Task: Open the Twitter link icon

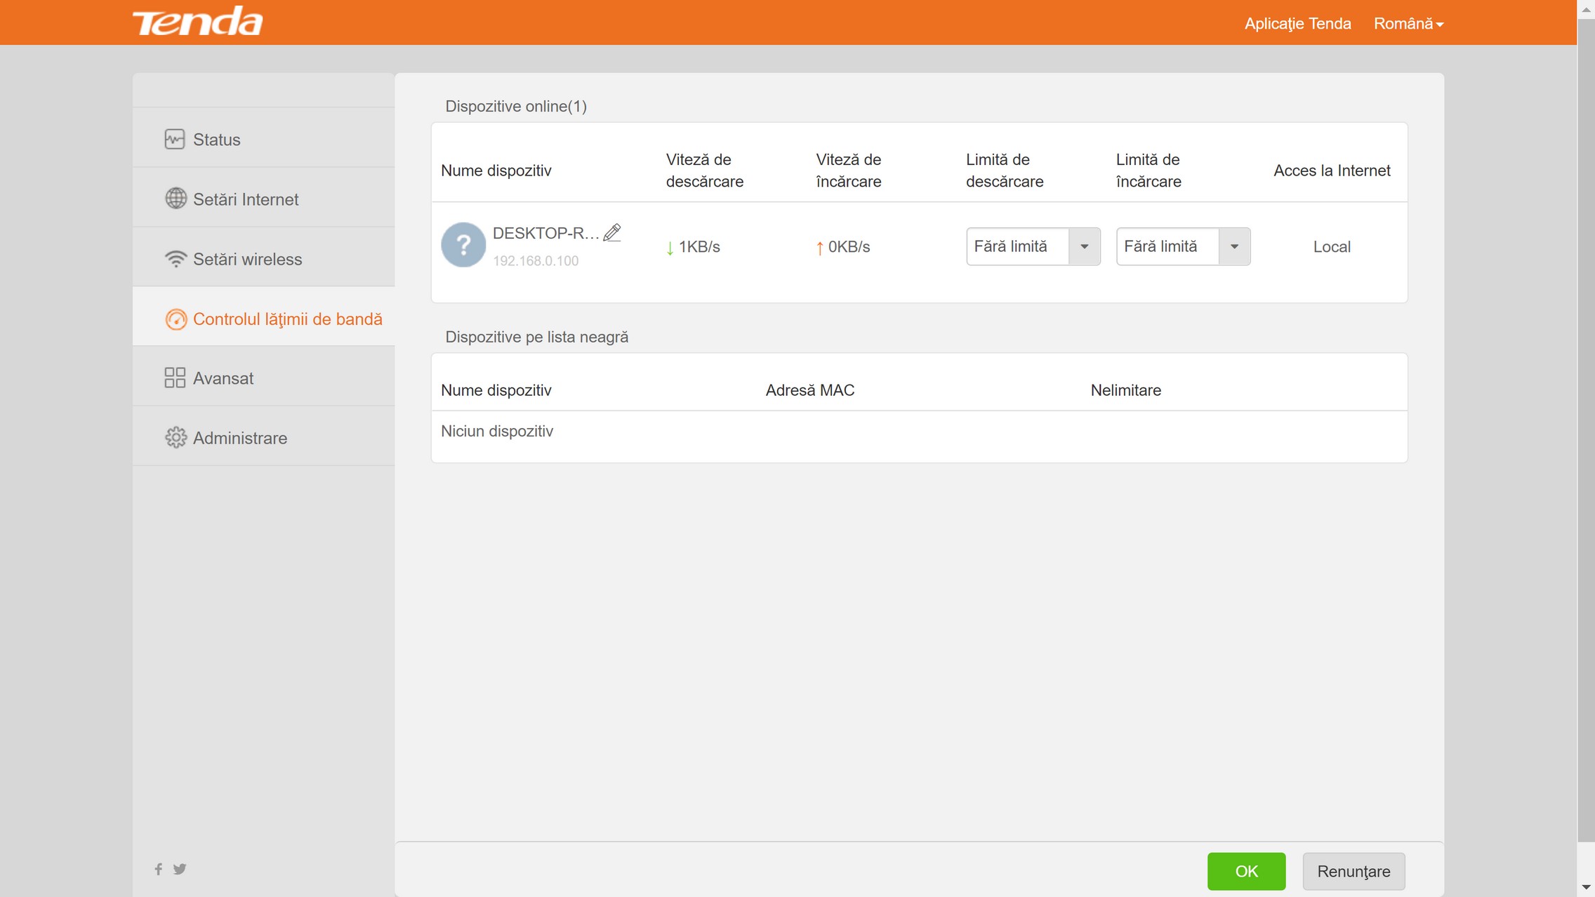Action: pyautogui.click(x=180, y=869)
